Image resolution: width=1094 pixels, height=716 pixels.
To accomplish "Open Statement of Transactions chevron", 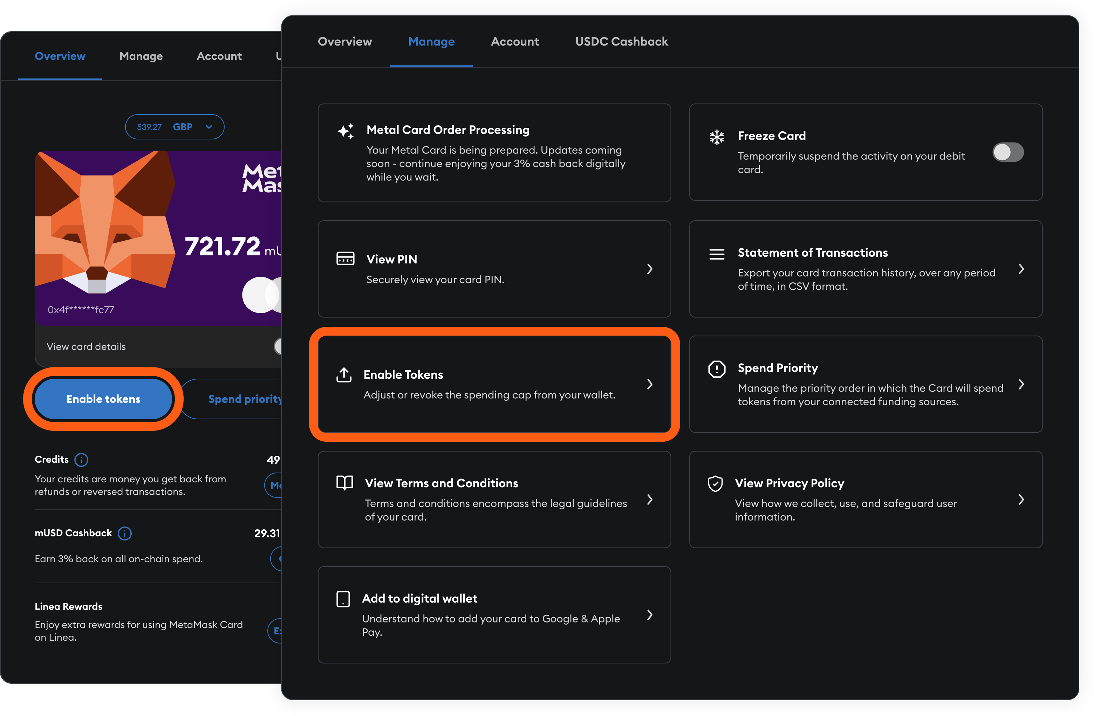I will [x=1021, y=269].
